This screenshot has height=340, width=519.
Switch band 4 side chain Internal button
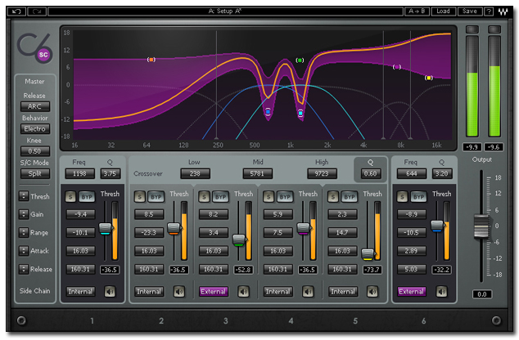(x=278, y=292)
